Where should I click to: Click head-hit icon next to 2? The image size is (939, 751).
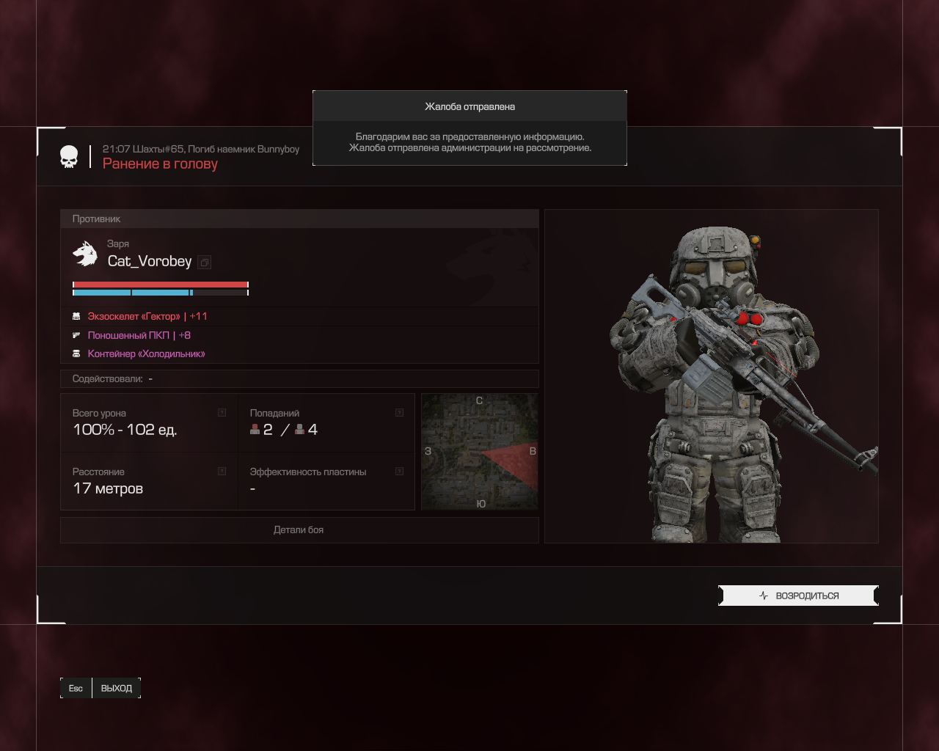click(255, 430)
